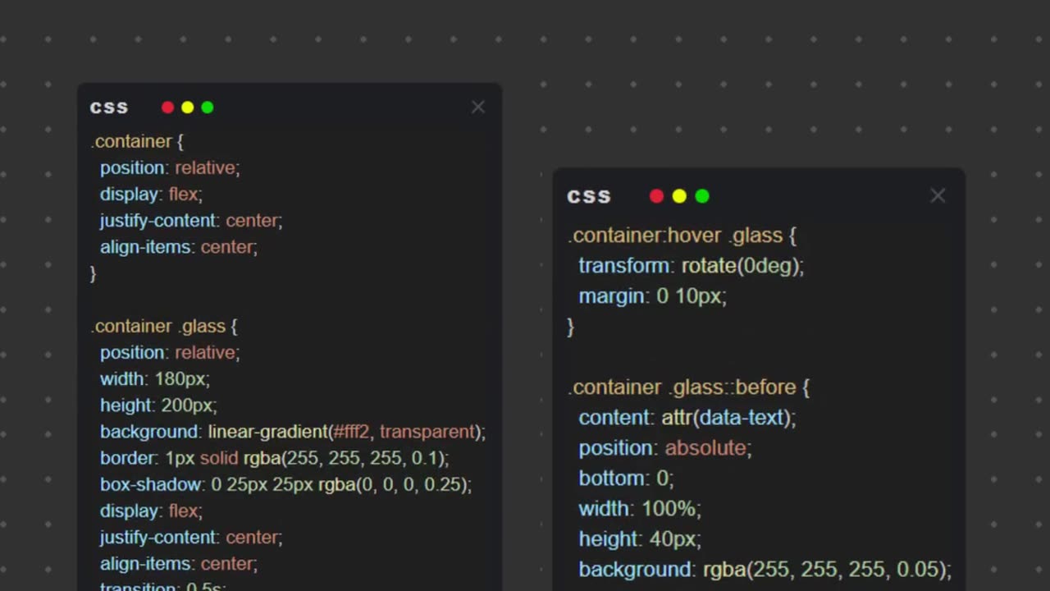Click the yellow dot in right CSS window
Viewport: 1050px width, 591px height.
pyautogui.click(x=679, y=196)
